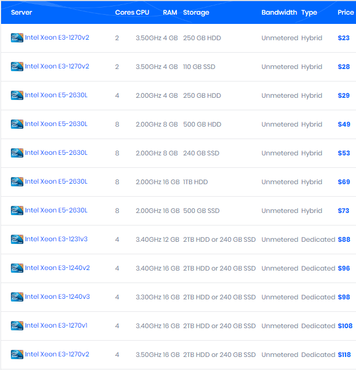
Task: Select the Intel icon beside Xeon E3-1240v2
Action: tap(17, 268)
